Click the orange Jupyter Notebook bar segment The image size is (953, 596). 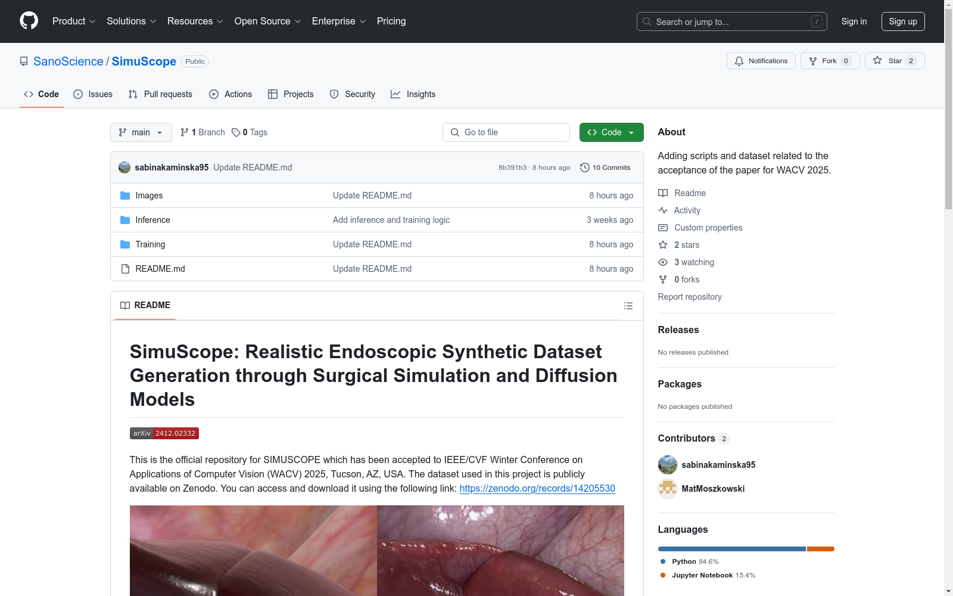click(x=821, y=549)
